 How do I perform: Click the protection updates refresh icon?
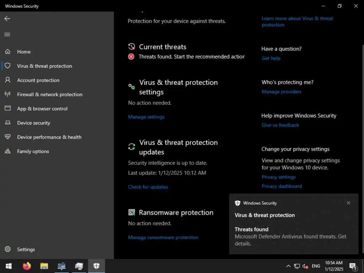(x=132, y=147)
